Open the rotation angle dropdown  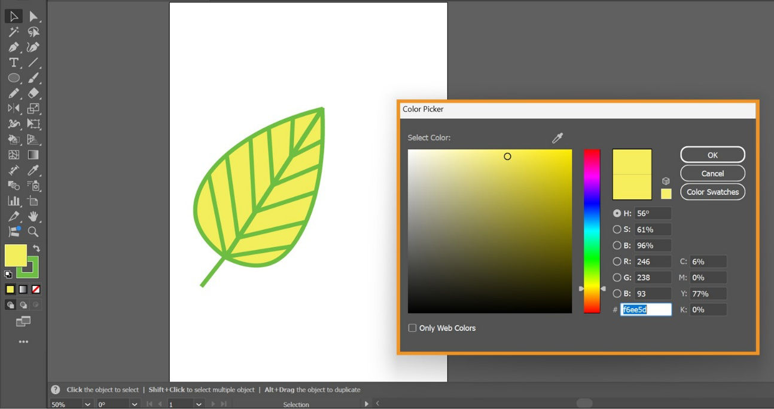[x=135, y=404]
